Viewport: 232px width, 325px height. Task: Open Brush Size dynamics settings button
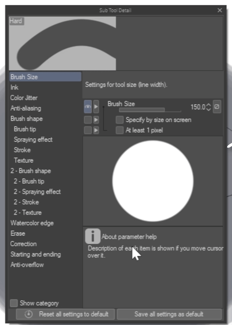pyautogui.click(x=217, y=107)
